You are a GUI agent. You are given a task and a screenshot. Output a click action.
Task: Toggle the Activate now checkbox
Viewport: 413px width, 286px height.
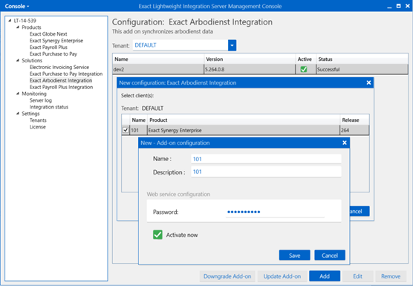click(157, 235)
